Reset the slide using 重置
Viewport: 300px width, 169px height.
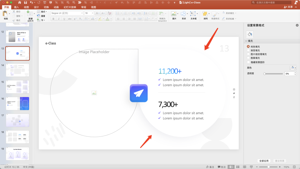(x=41, y=16)
